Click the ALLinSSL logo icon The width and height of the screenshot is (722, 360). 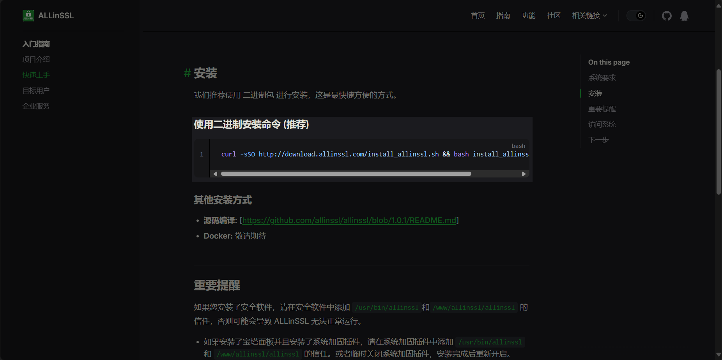(x=28, y=16)
